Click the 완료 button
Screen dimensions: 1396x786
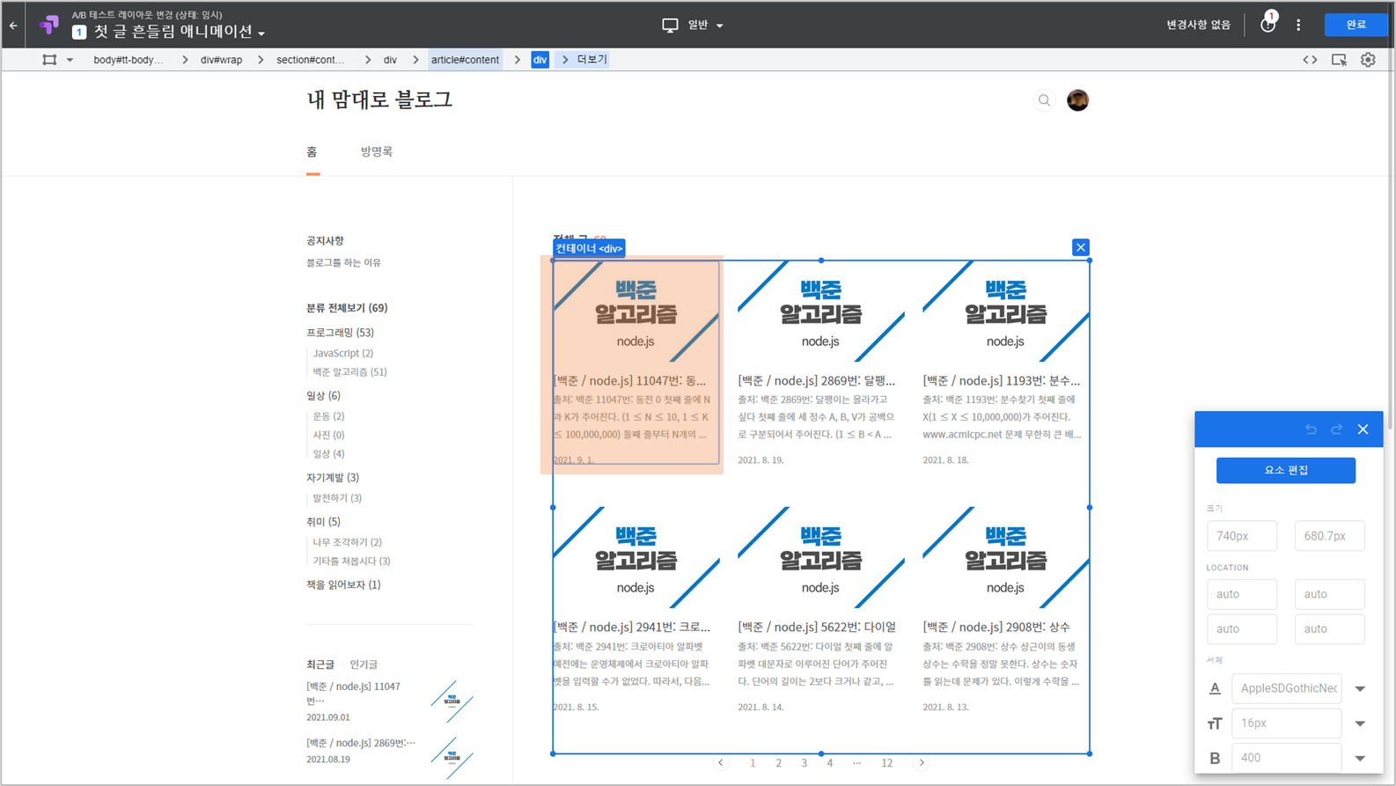[1356, 25]
